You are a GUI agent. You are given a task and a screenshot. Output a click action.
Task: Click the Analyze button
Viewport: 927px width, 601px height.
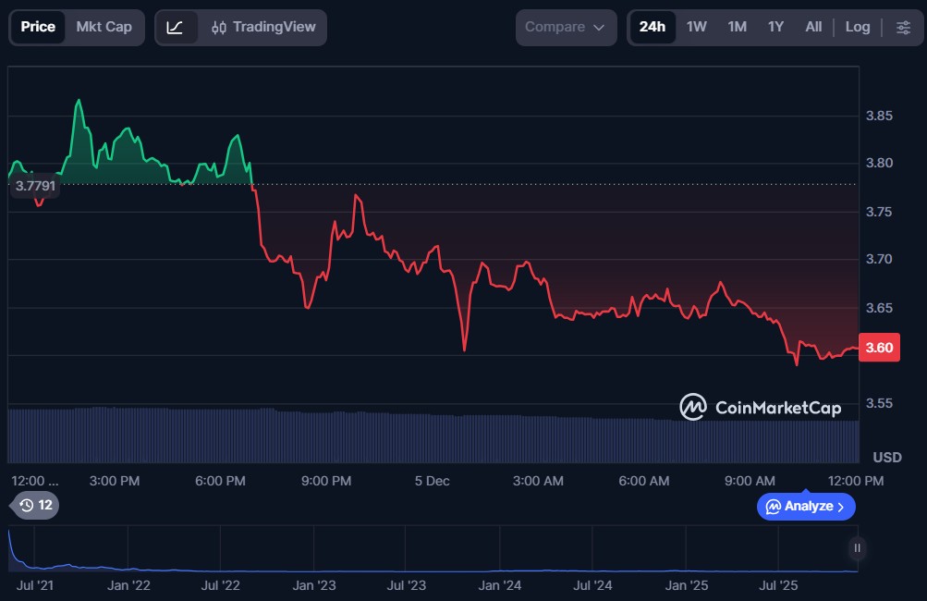tap(805, 507)
